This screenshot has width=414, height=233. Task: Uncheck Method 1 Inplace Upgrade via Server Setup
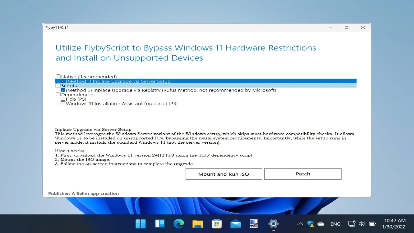(63, 81)
